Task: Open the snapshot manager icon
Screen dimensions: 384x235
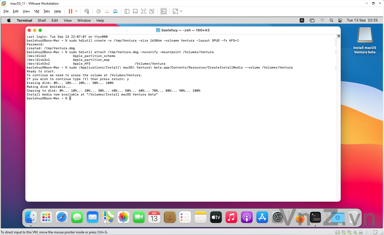Action: pyautogui.click(x=115, y=11)
